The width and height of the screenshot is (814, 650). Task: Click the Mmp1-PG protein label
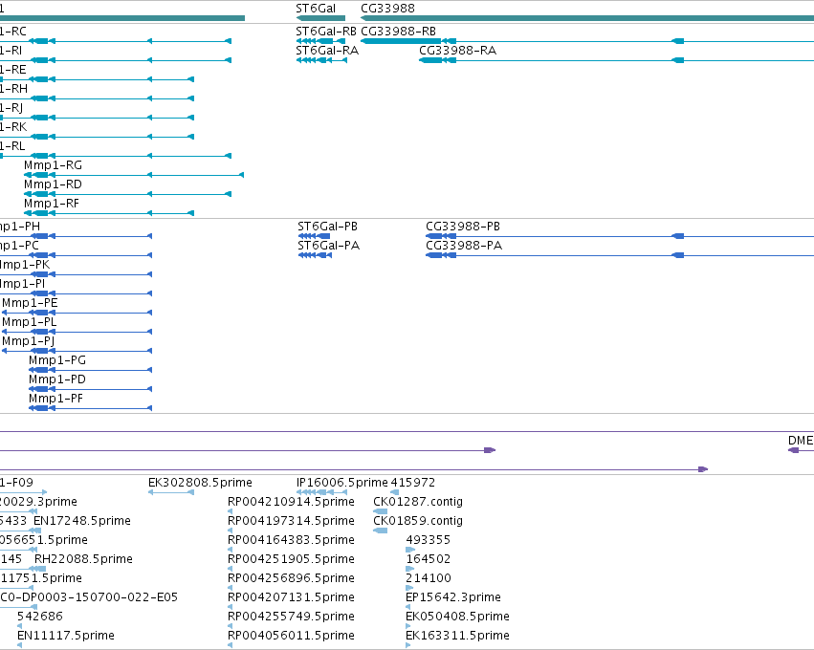(57, 360)
